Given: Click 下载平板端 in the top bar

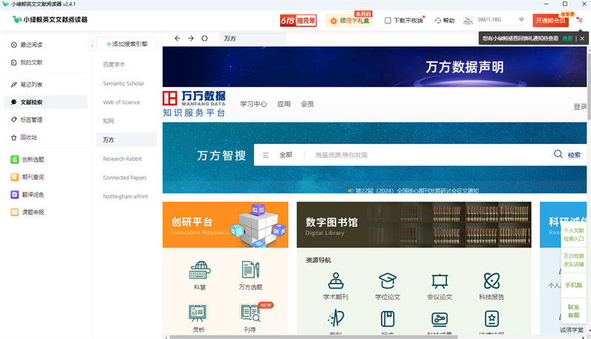Looking at the screenshot, I should tap(404, 21).
